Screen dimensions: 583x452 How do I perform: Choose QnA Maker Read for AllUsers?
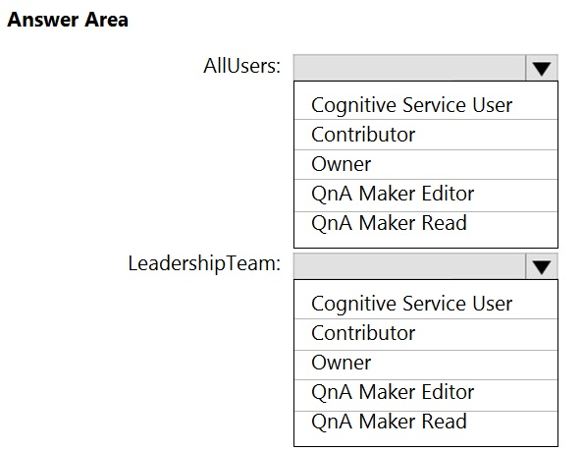click(426, 223)
